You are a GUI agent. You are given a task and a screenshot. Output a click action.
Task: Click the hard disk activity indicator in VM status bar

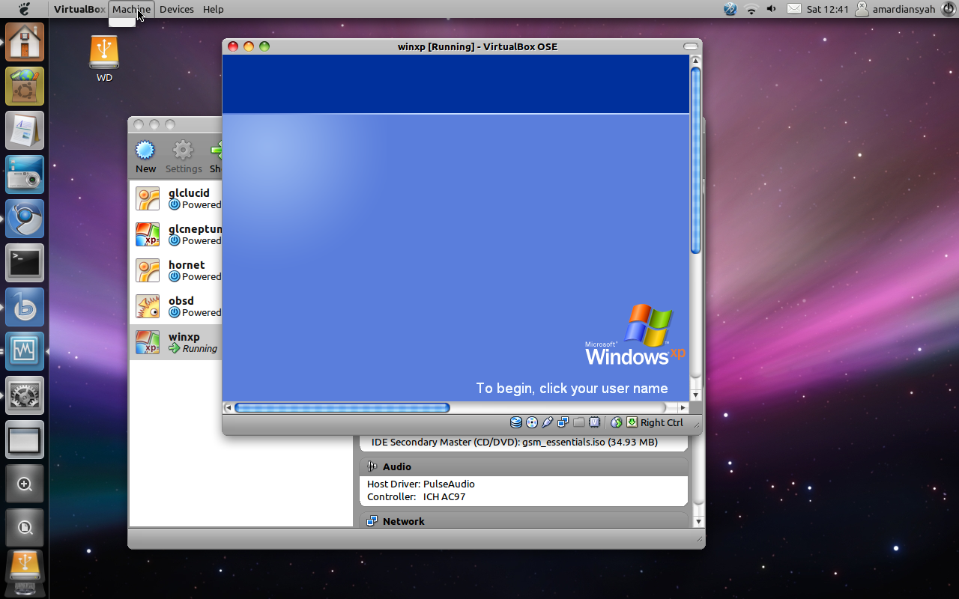coord(516,422)
